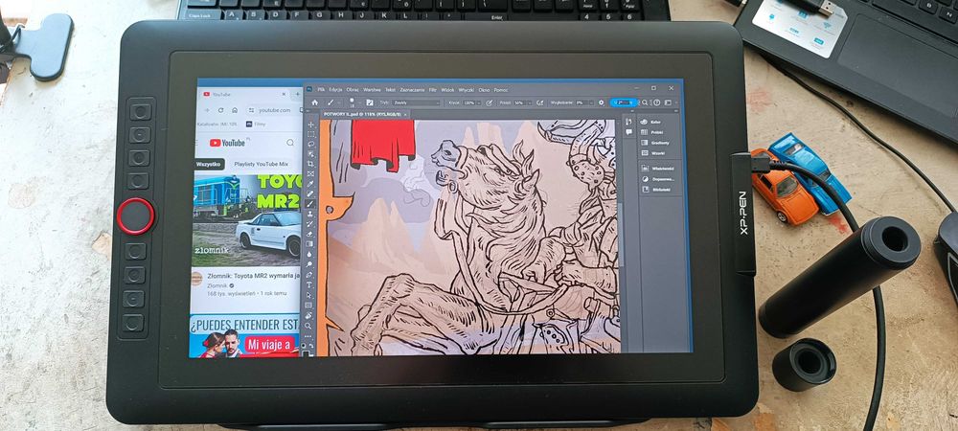The image size is (958, 431).
Task: Open the workspace switcher dropdown
Action: click(668, 102)
